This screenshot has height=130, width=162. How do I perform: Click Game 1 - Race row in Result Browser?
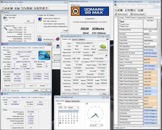tap(138, 59)
